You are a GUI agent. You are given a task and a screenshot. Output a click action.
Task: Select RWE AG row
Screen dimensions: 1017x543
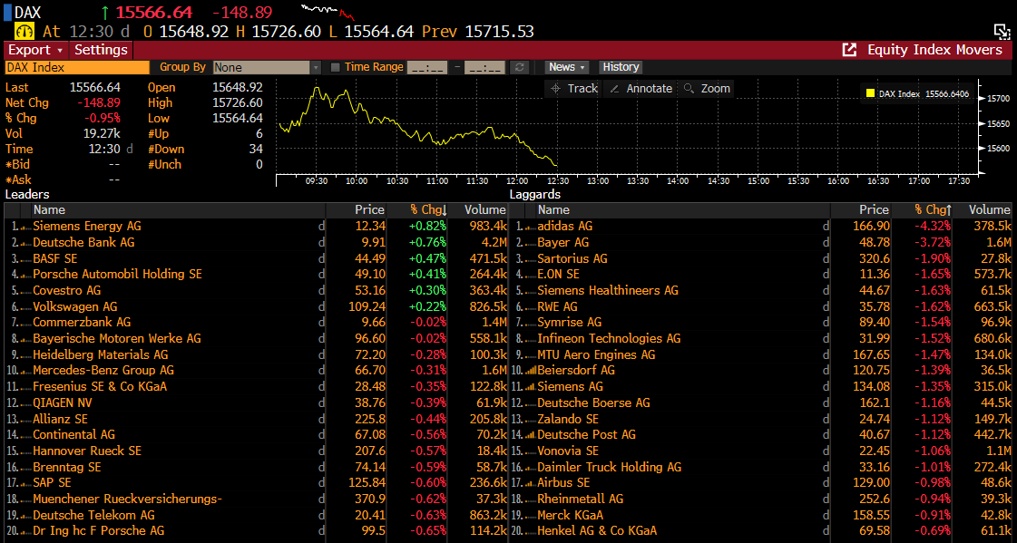tap(761, 306)
